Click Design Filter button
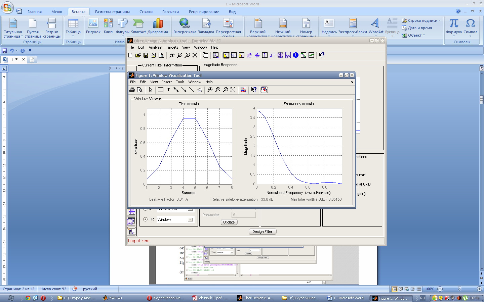The width and height of the screenshot is (484, 302). (x=263, y=232)
